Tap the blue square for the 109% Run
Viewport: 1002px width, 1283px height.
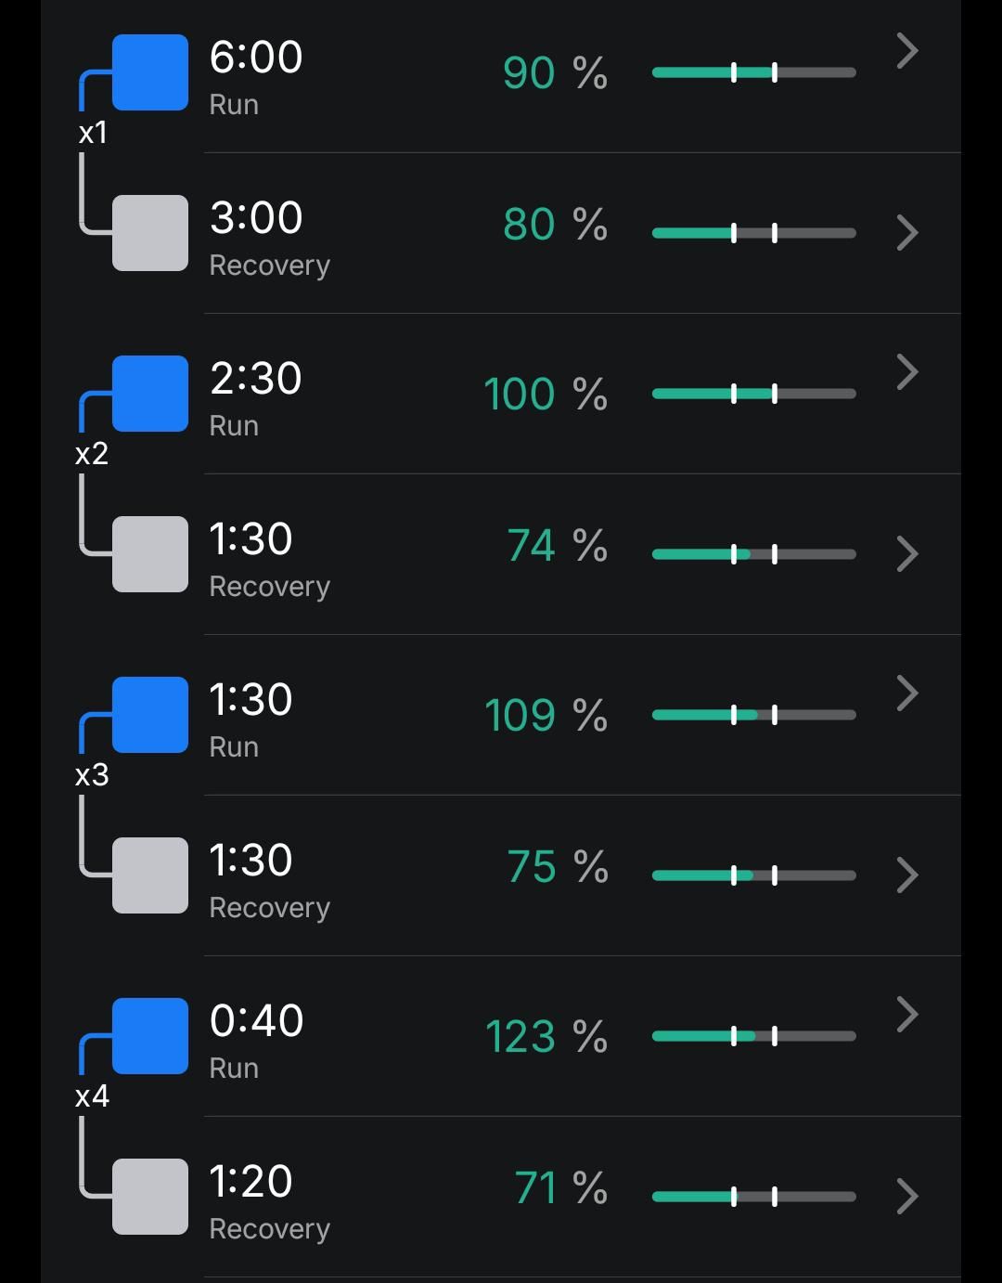150,715
